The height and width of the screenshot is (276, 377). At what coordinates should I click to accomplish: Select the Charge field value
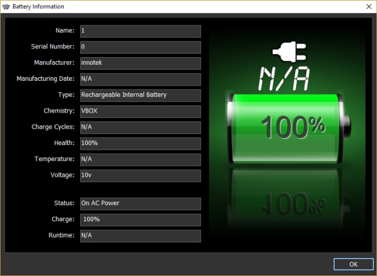[x=140, y=219]
